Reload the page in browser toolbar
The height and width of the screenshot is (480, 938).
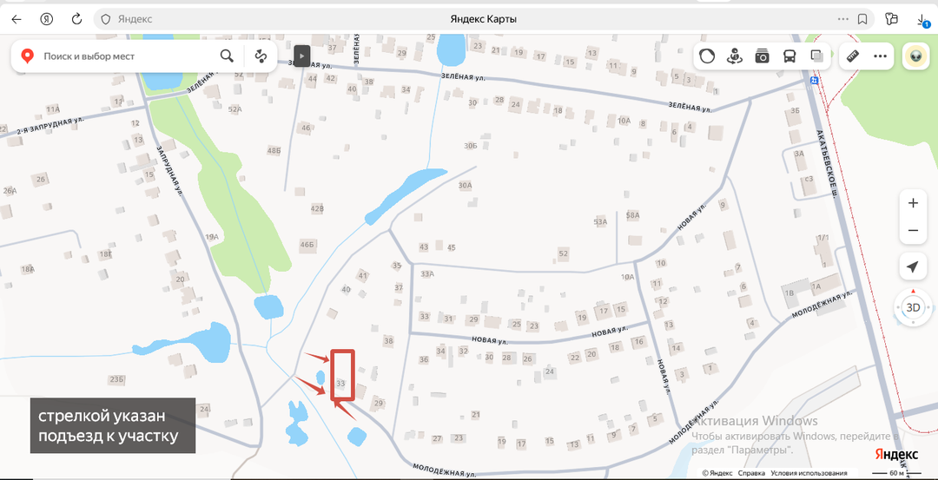[76, 19]
